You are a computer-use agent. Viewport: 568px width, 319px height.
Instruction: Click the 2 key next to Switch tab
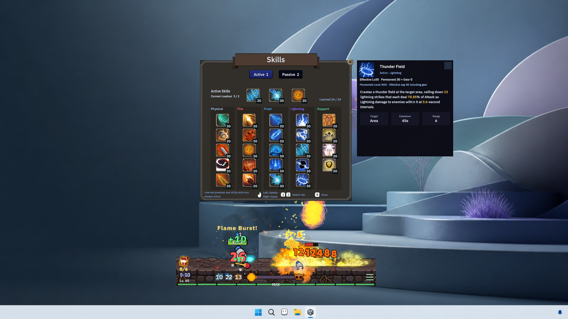(x=288, y=195)
